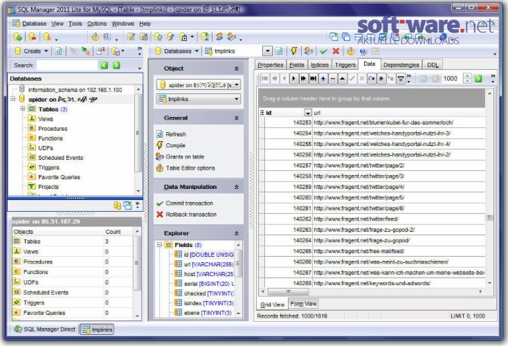Select Scheduled Events in the database tree

tap(61, 158)
